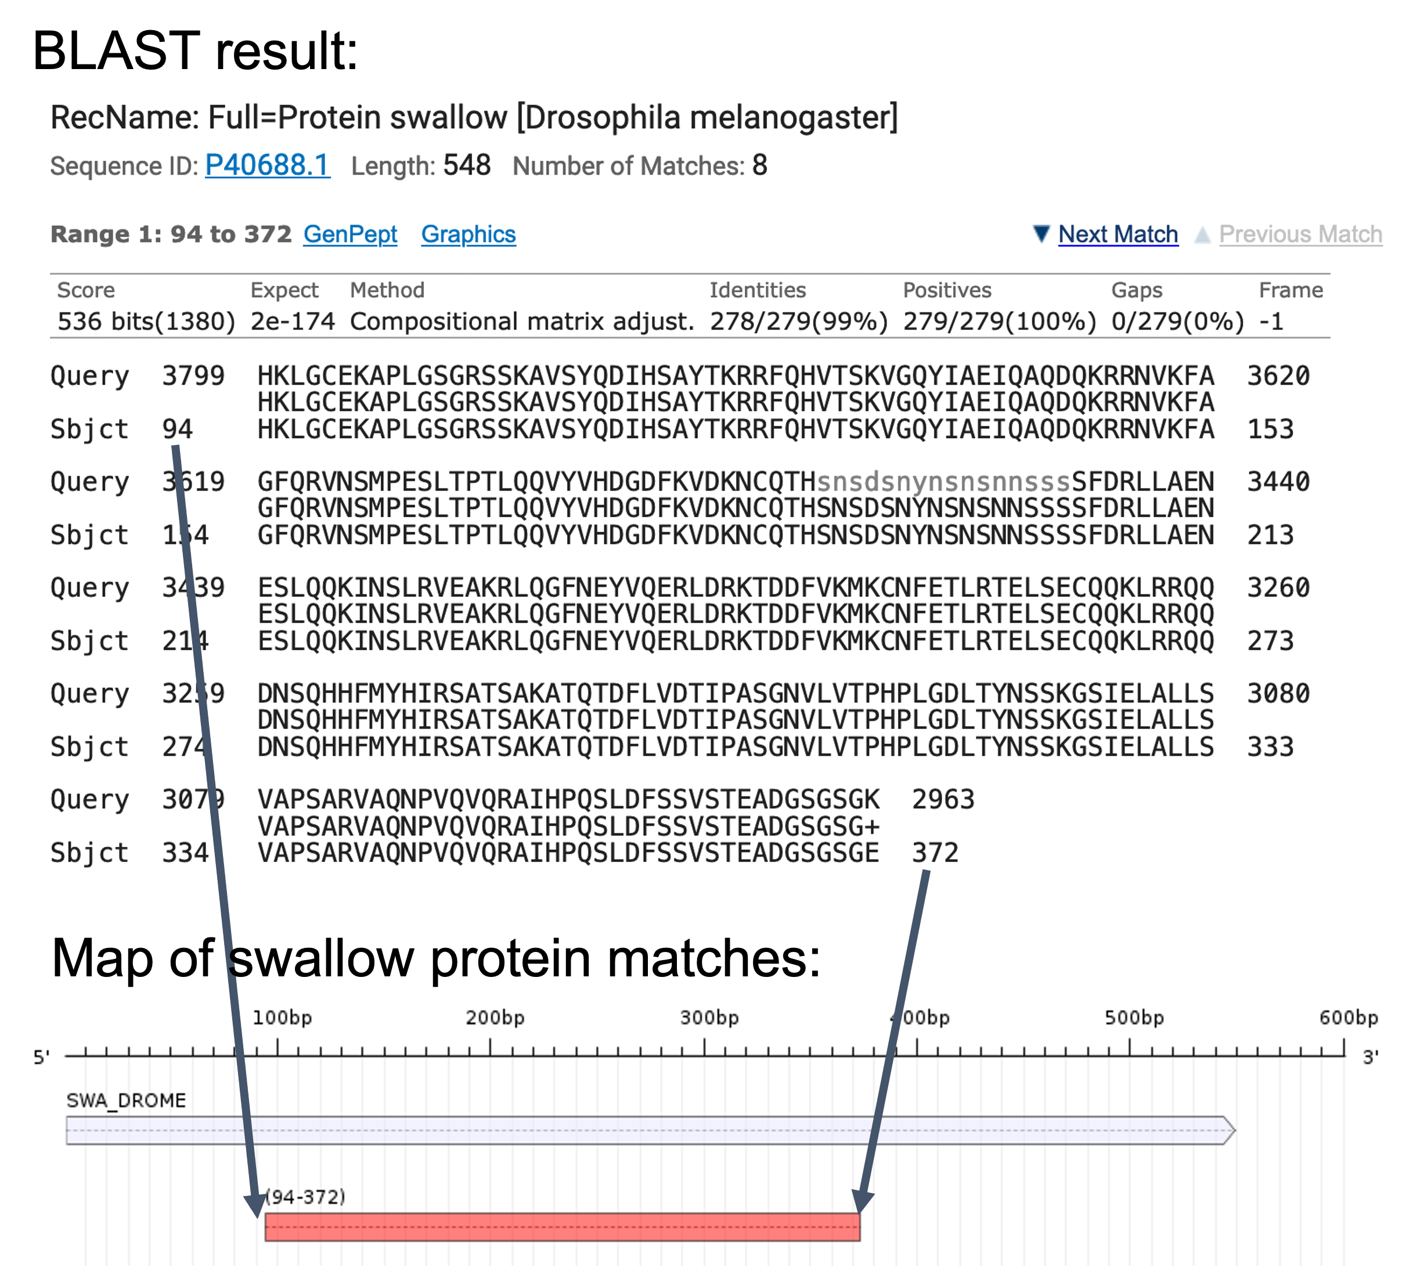Click Sbjct end position 213
This screenshot has width=1402, height=1266.
(x=1270, y=535)
